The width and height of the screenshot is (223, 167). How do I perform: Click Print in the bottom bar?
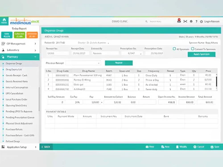(x=150, y=147)
